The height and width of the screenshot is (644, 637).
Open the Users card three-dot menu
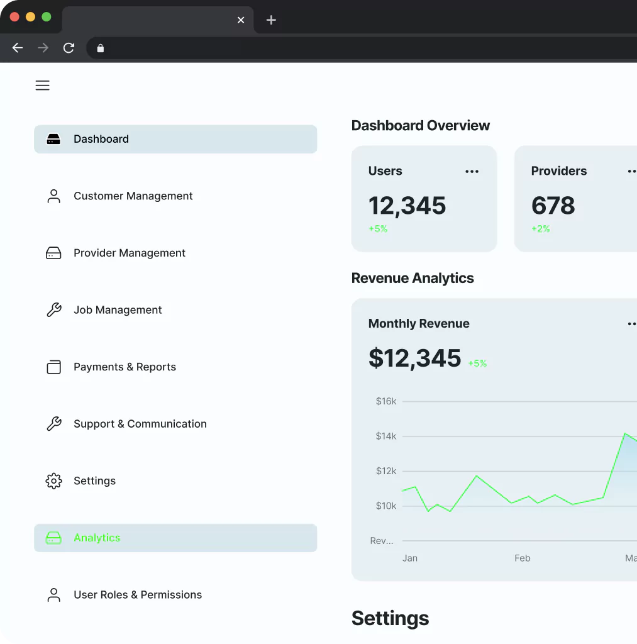(472, 172)
